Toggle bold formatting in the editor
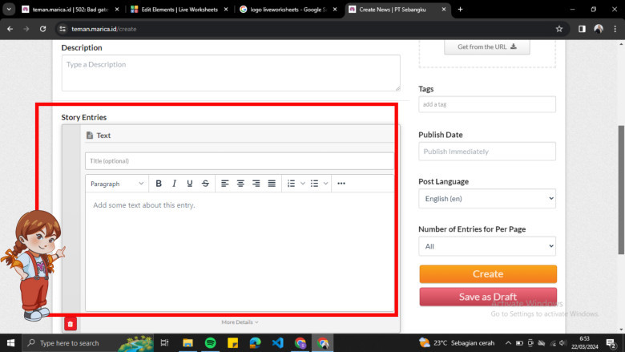This screenshot has height=352, width=625. 159,184
